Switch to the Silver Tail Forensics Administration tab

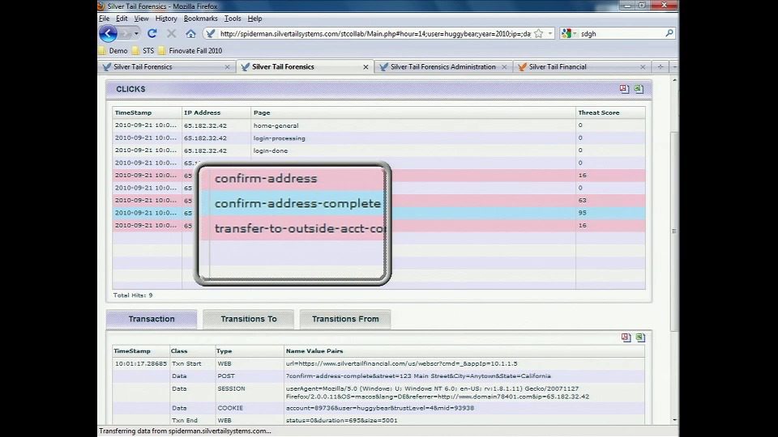[442, 67]
